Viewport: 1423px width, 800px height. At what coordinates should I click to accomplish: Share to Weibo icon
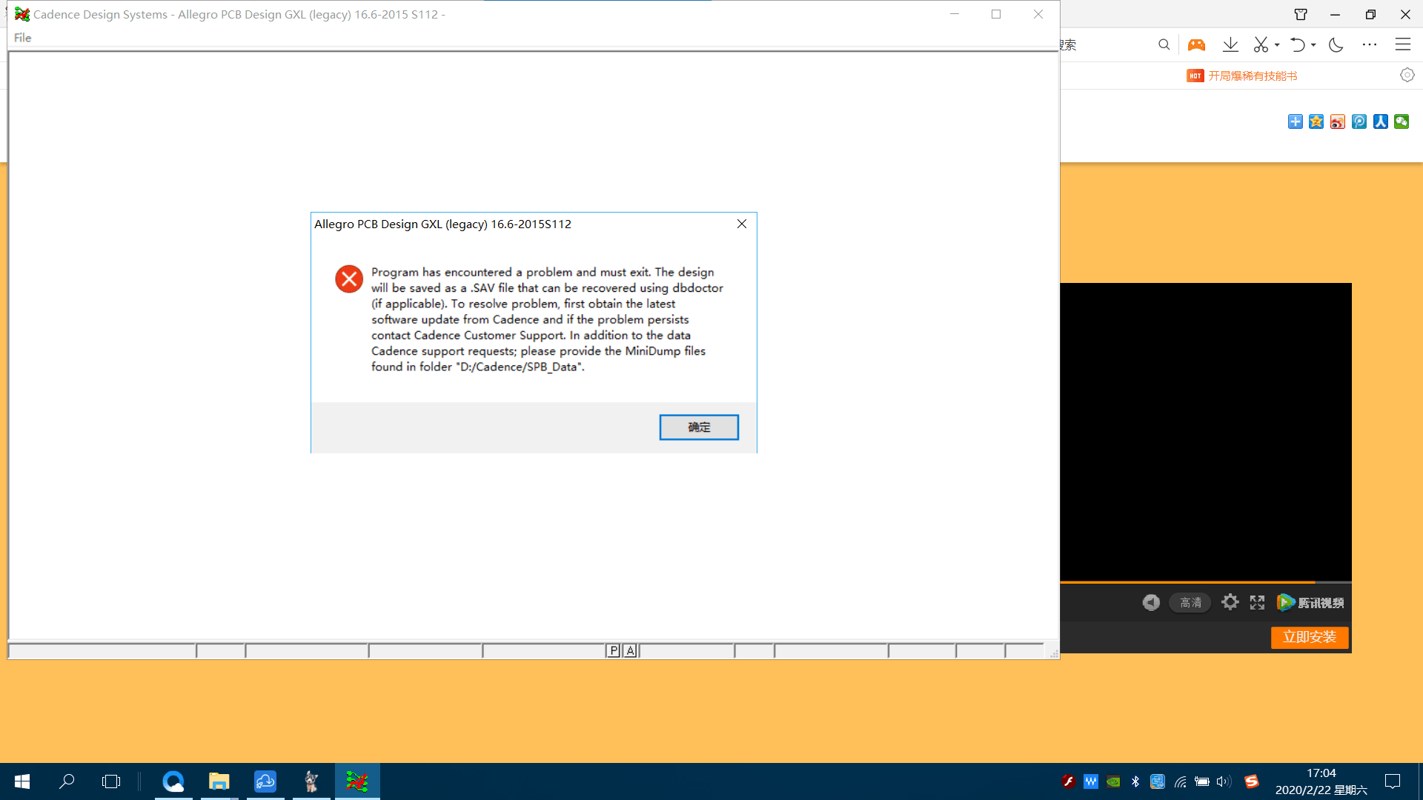(x=1338, y=121)
